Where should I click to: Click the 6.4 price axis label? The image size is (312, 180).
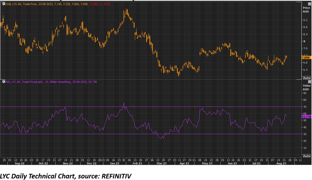point(305,70)
